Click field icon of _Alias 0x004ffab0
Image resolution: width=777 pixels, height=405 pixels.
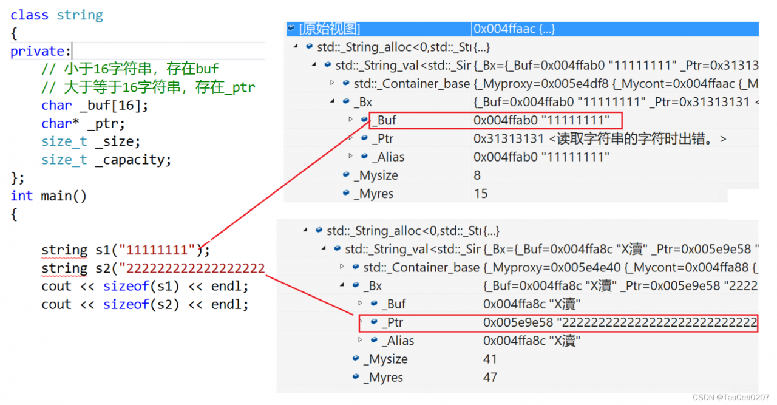[x=365, y=157]
